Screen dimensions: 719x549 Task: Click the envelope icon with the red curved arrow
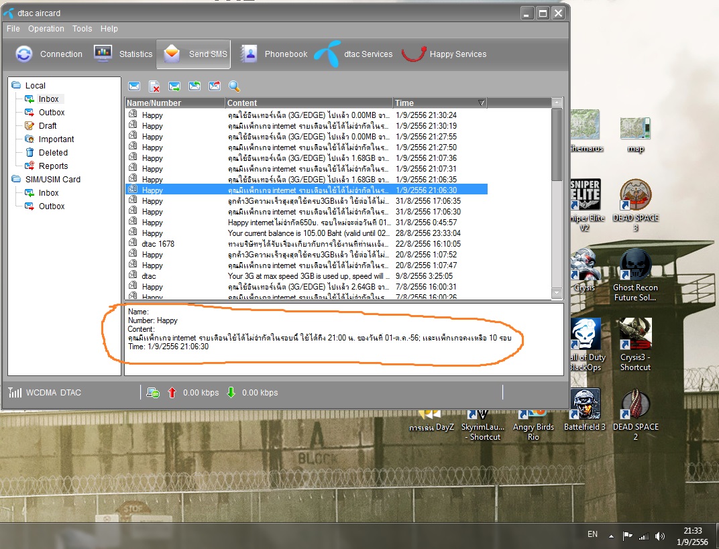click(215, 86)
